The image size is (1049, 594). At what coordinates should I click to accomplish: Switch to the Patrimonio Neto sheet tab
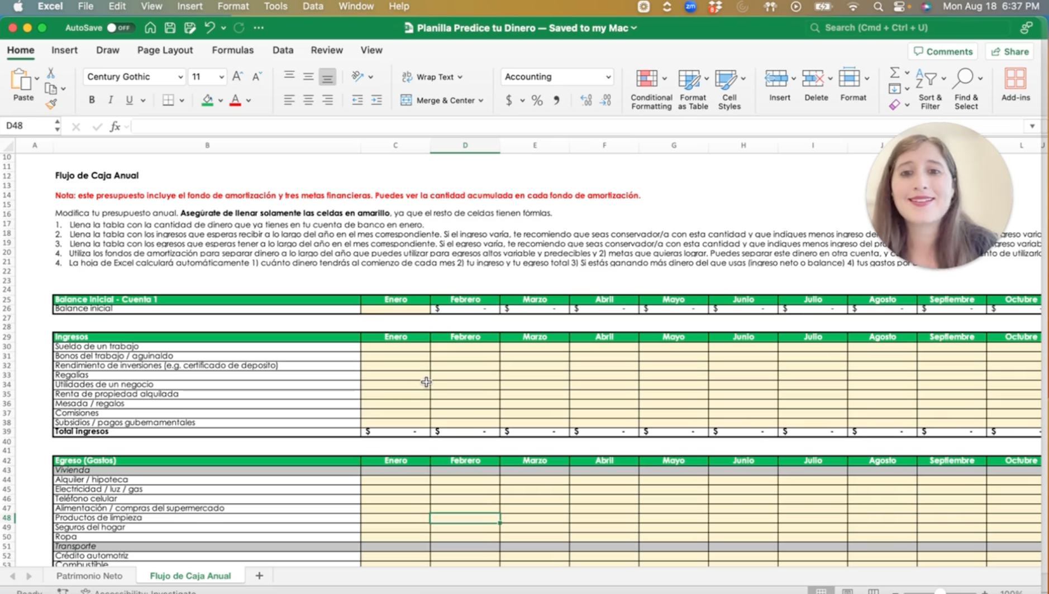click(x=89, y=576)
